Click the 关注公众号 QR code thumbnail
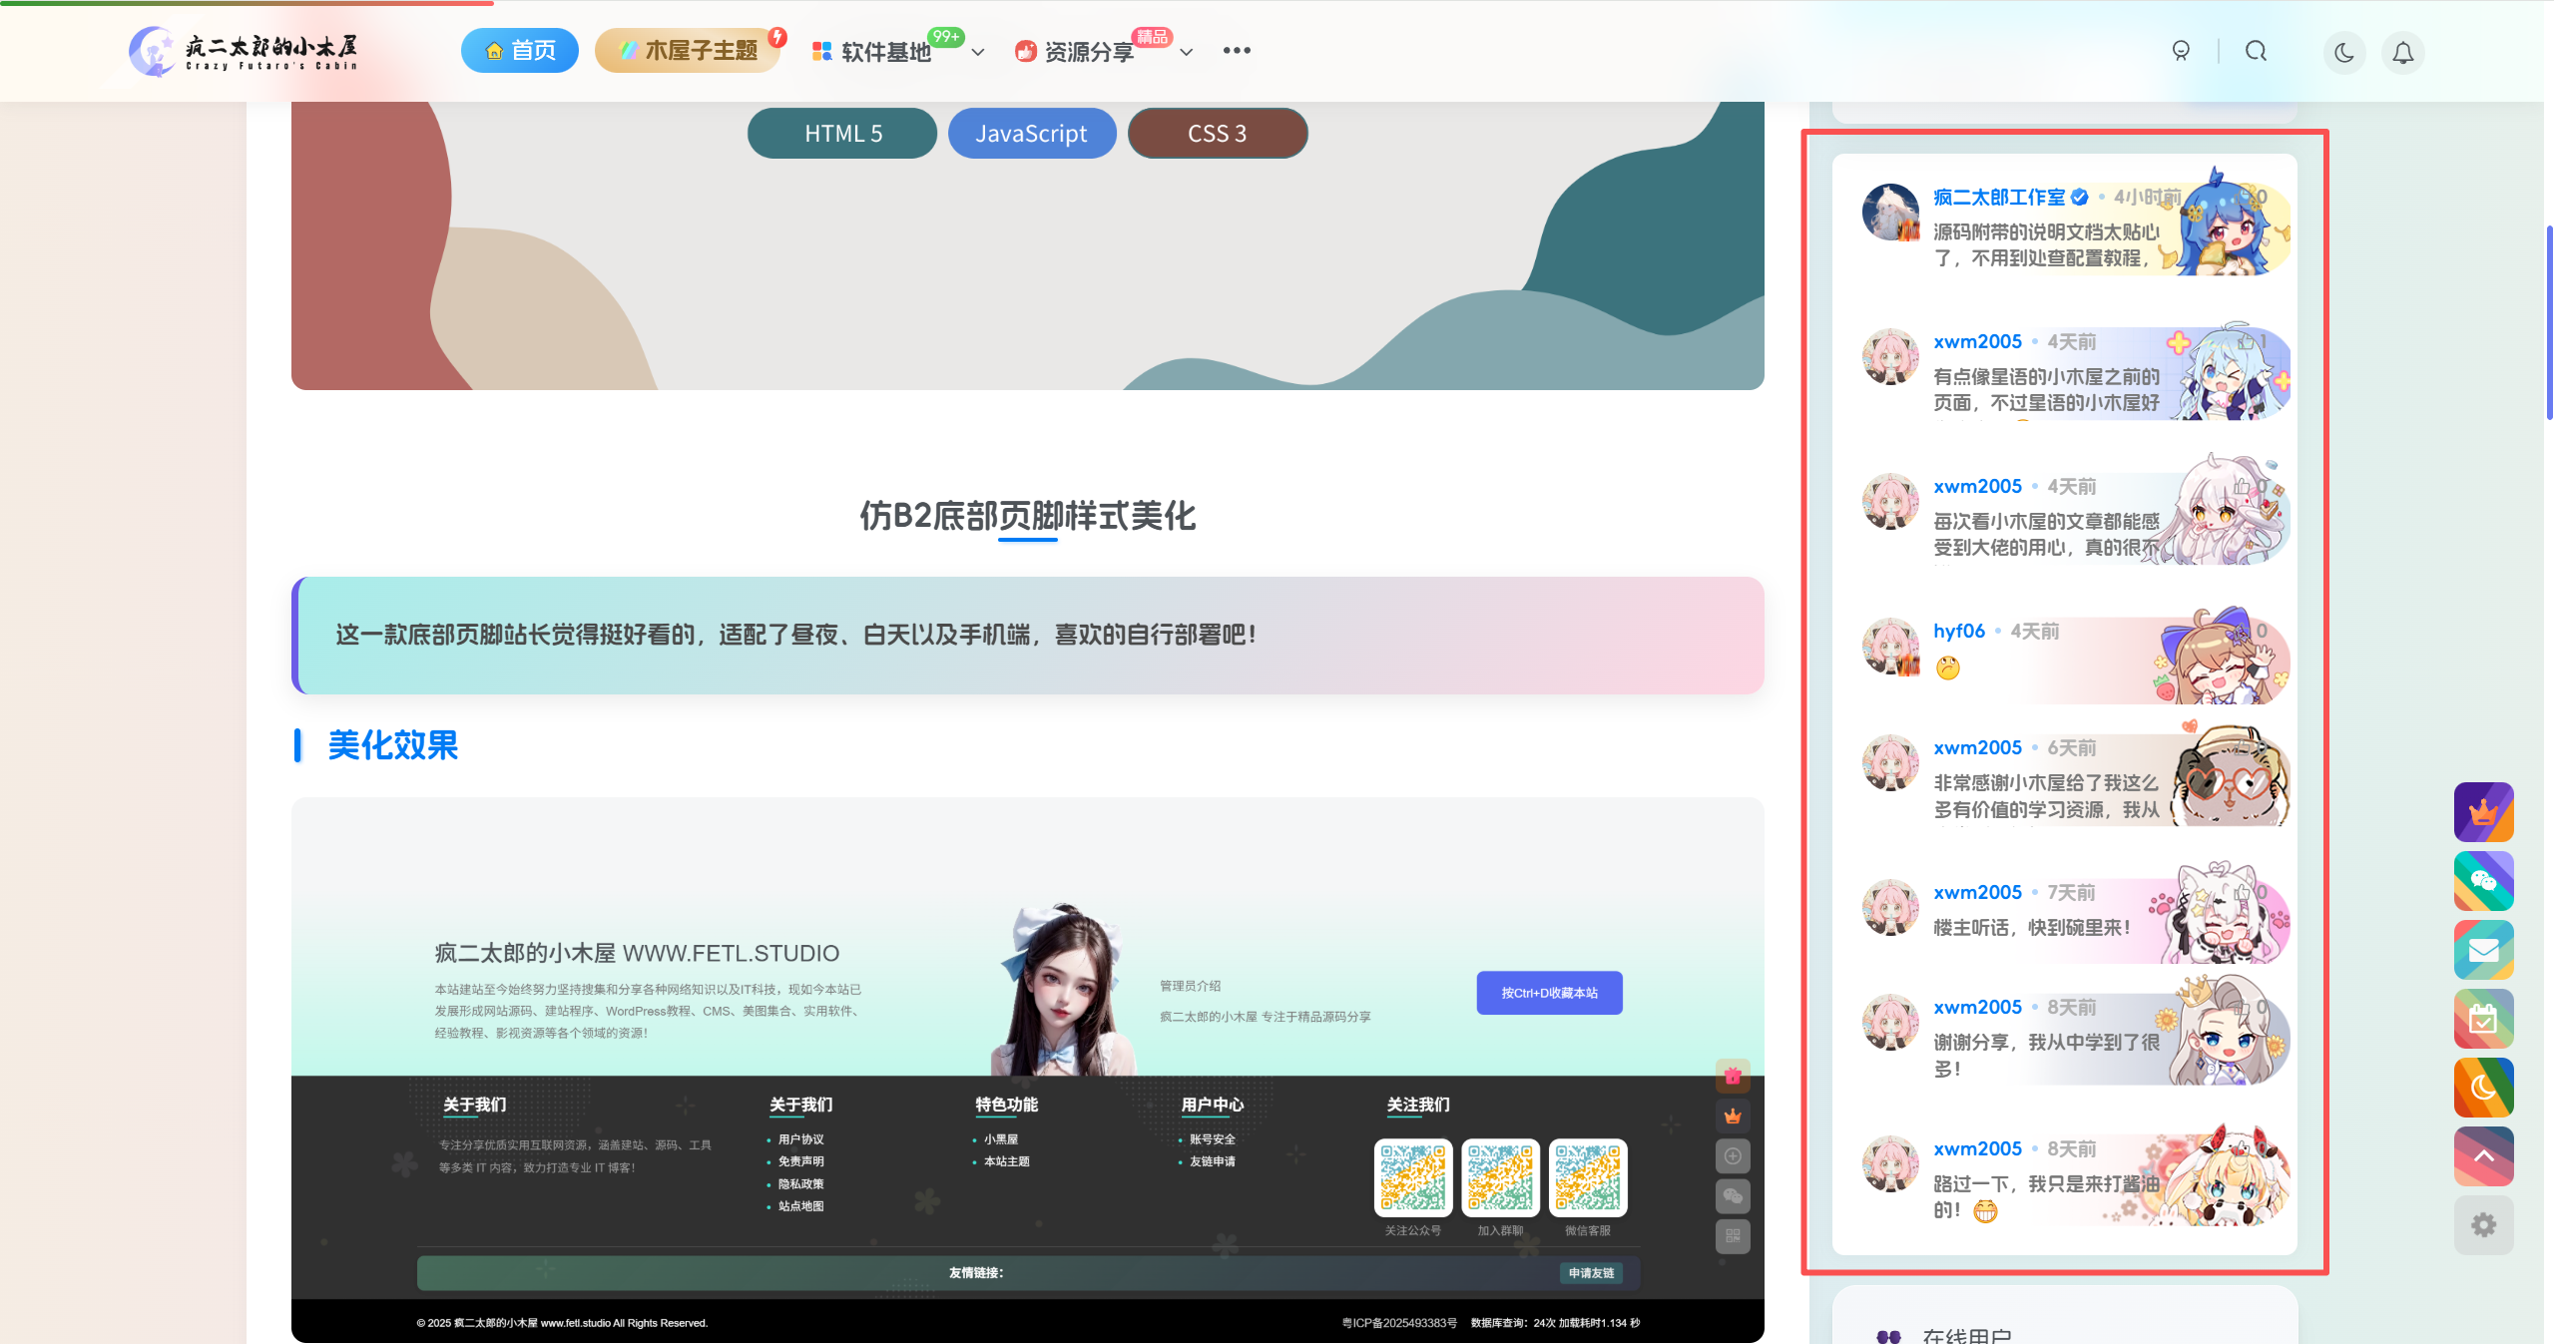The height and width of the screenshot is (1344, 2554). (x=1411, y=1177)
